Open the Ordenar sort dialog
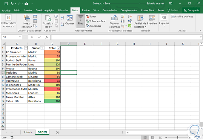The height and width of the screenshot is (140, 203). [70, 19]
